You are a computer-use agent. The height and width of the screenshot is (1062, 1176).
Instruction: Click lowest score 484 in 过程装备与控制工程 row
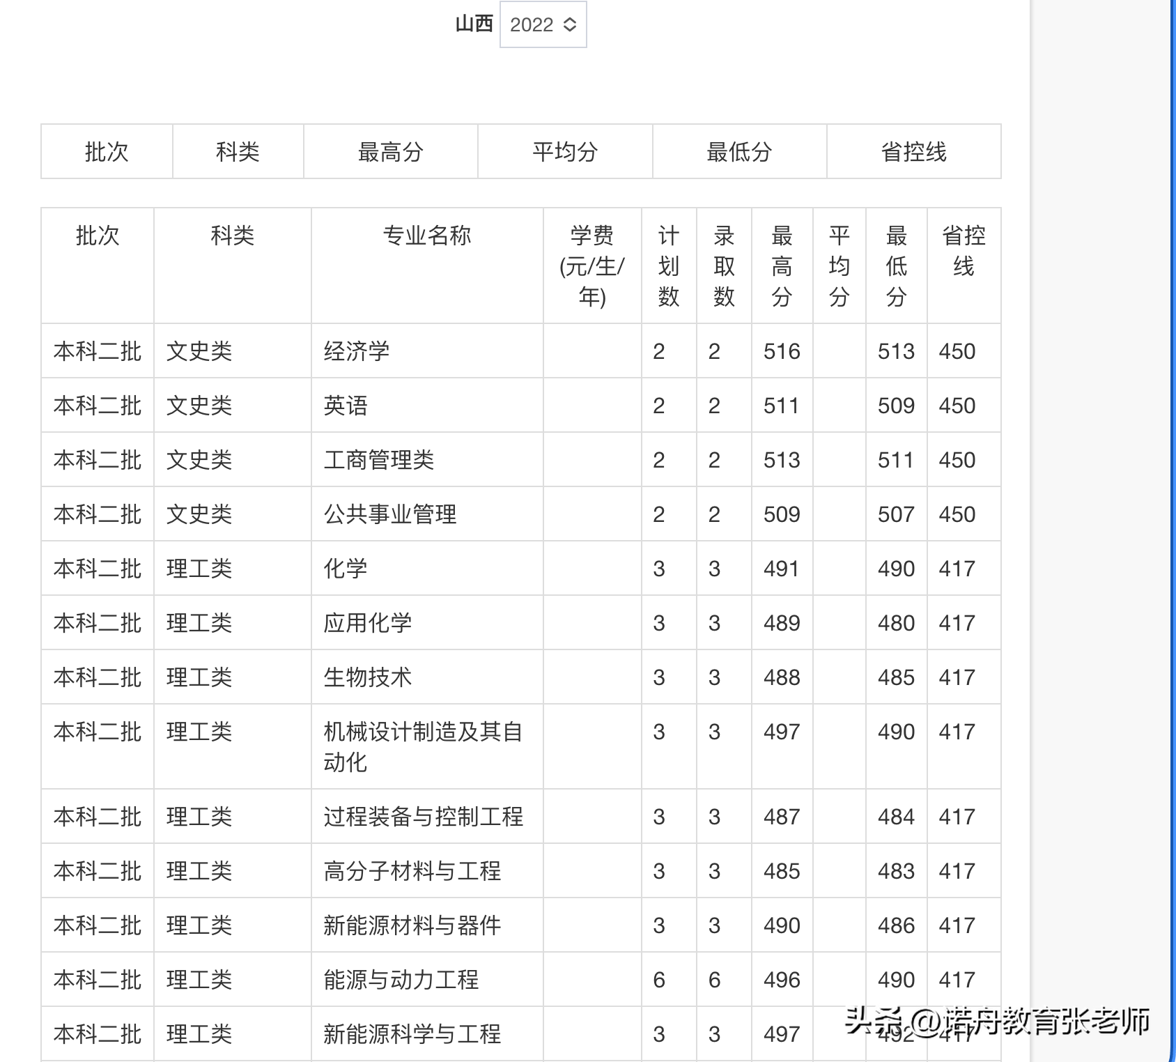tap(896, 817)
